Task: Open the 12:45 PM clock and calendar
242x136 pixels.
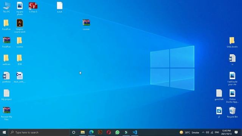Action: point(226,132)
